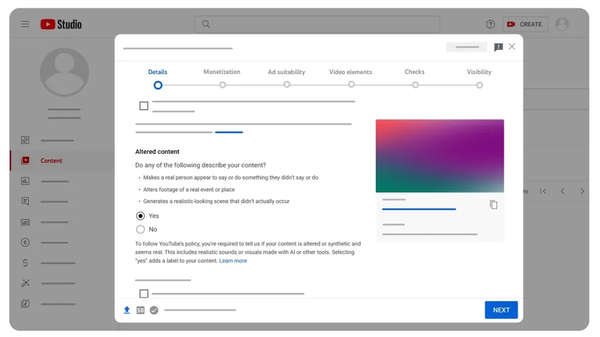The width and height of the screenshot is (600, 337).
Task: Switch to the Monetization tab
Action: click(x=222, y=71)
